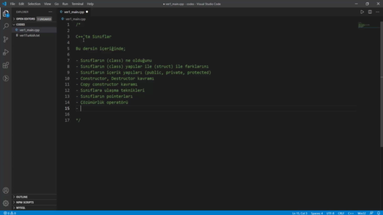
Task: Click the minimap code preview
Action: [364, 25]
